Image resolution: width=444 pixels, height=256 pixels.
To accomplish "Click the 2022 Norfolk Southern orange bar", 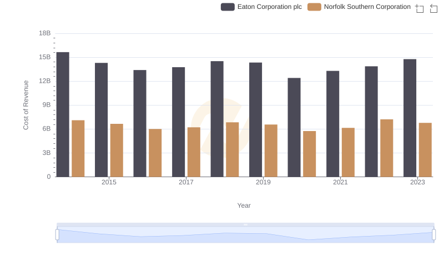I will point(386,148).
